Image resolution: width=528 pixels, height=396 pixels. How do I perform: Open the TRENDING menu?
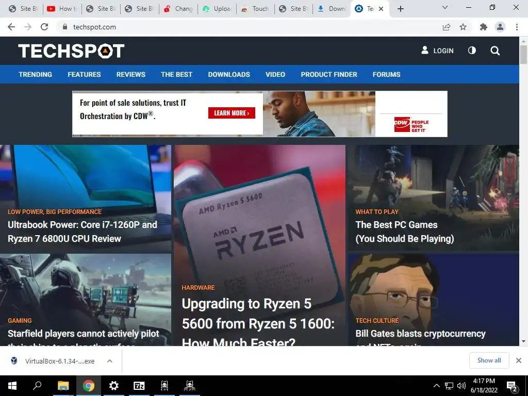click(36, 74)
